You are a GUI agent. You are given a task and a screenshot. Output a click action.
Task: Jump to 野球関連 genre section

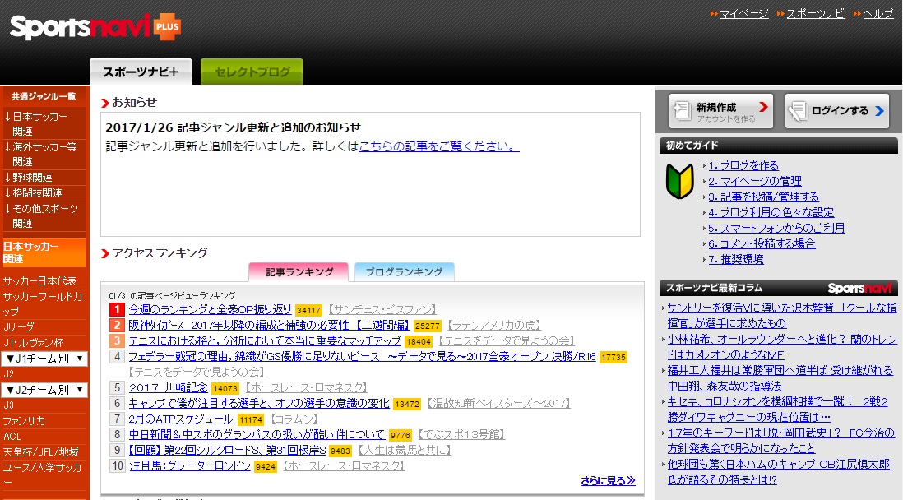click(32, 178)
